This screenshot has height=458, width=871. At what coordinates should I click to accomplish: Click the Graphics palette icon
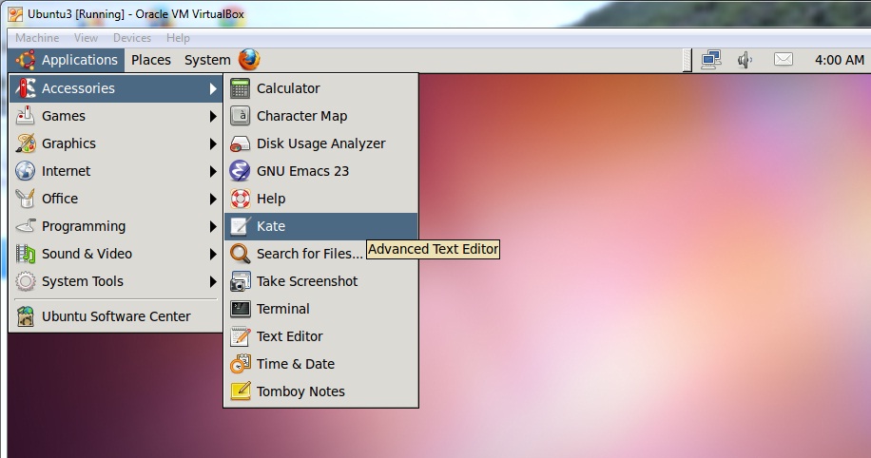pos(26,143)
